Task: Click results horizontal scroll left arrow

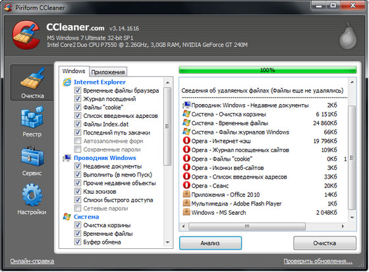Action: tap(184, 227)
